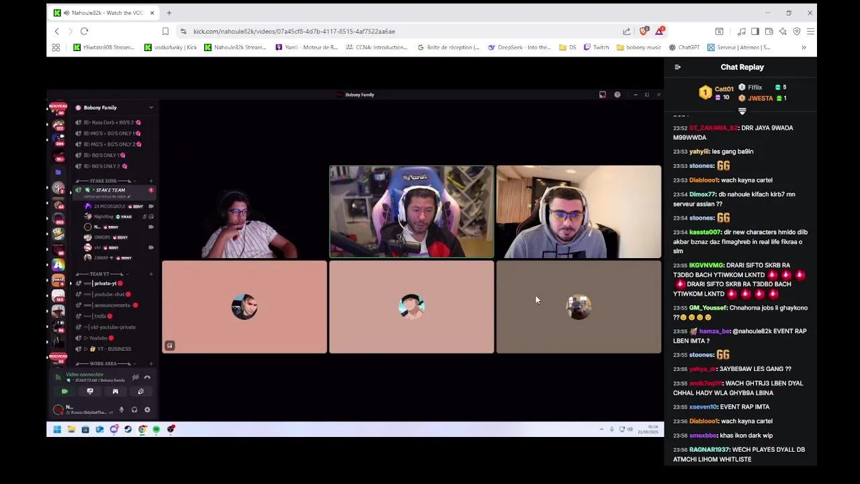860x484 pixels.
Task: Show more bookmarks with the double chevron
Action: coord(804,47)
